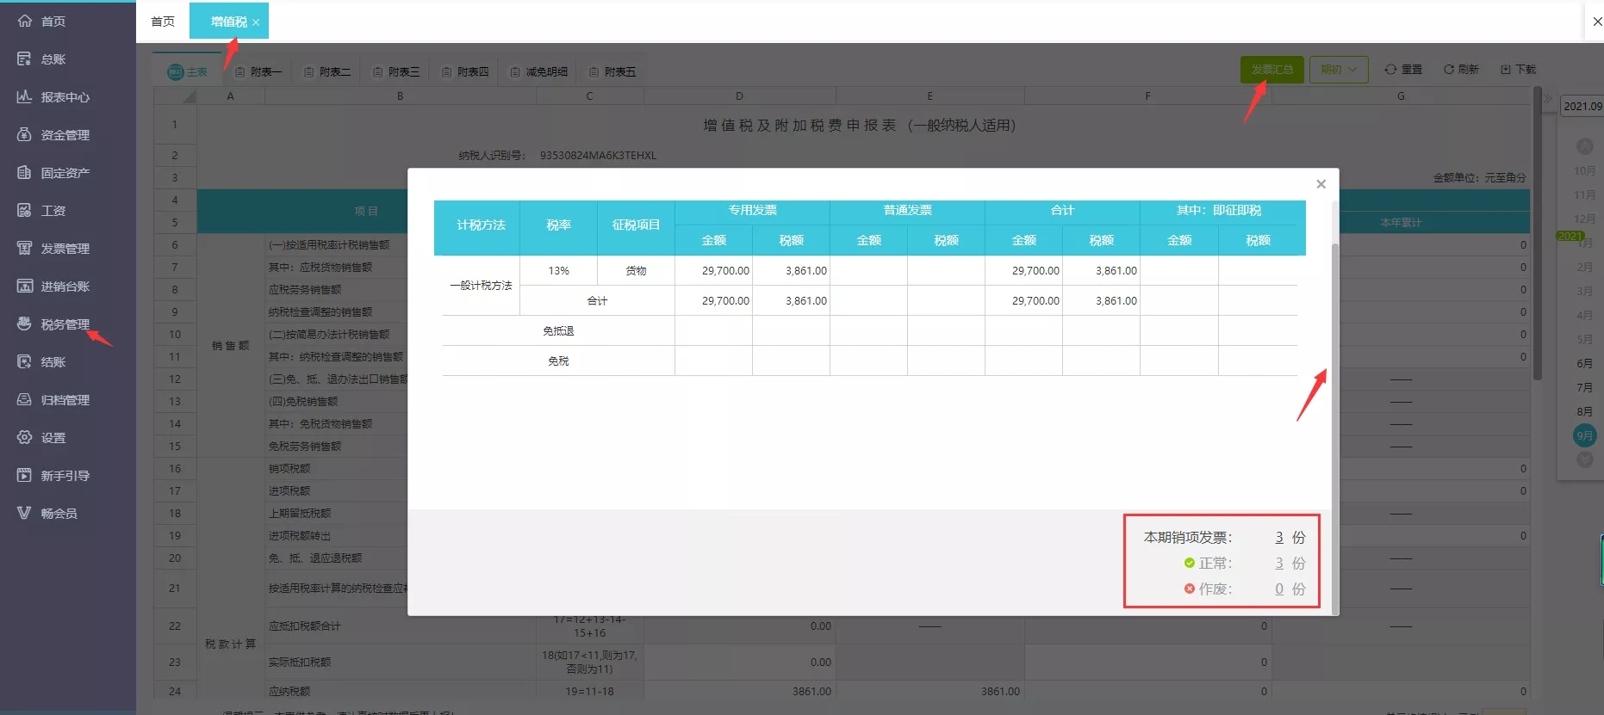This screenshot has width=1604, height=715.
Task: Open the 设置 gear icon
Action: click(x=24, y=438)
